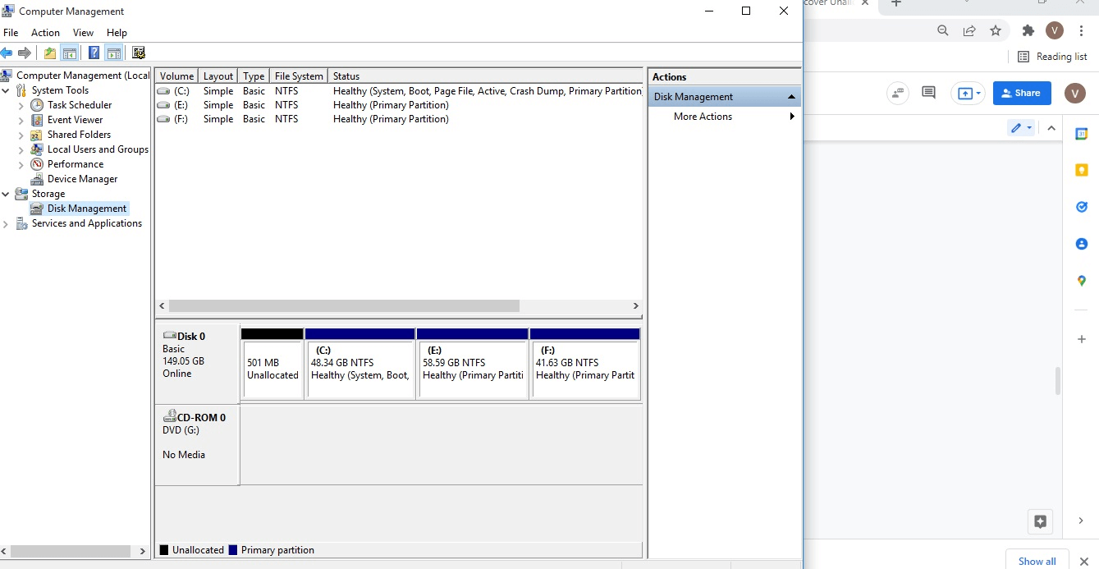Open the File menu
Viewport: 1099px width, 569px height.
[x=11, y=33]
